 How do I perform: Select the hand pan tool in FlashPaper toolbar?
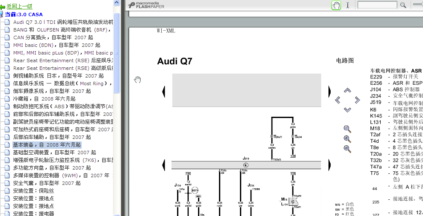pyautogui.click(x=336, y=5)
